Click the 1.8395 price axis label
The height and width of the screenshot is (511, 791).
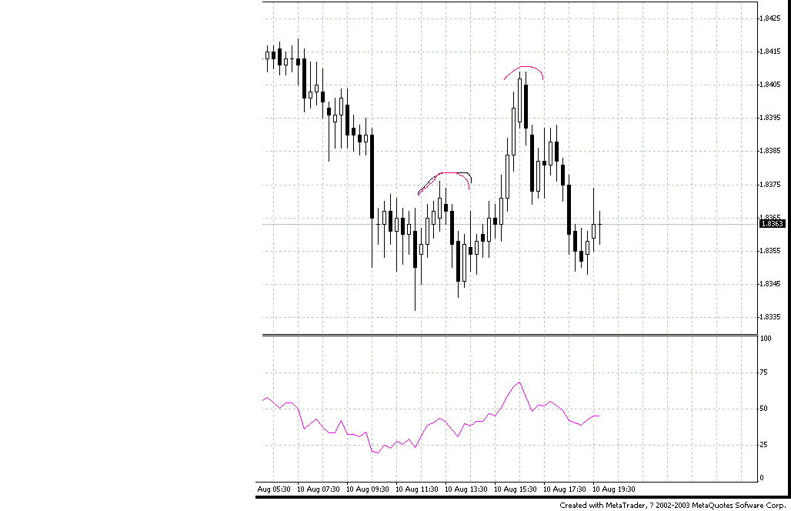click(771, 118)
